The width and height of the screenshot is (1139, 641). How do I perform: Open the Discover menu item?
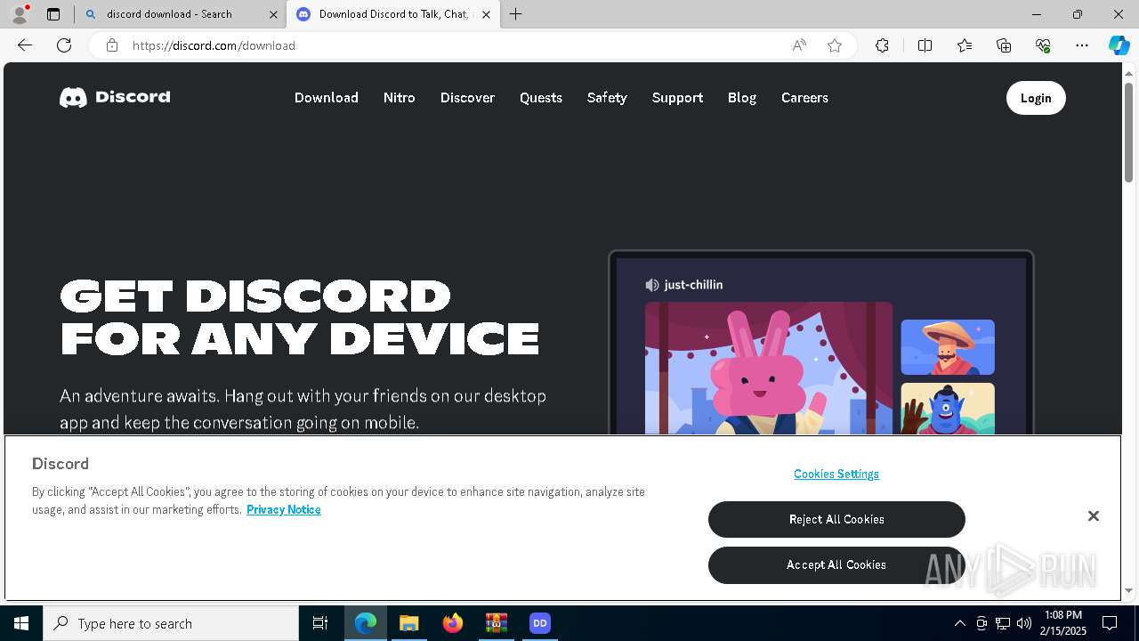[467, 98]
